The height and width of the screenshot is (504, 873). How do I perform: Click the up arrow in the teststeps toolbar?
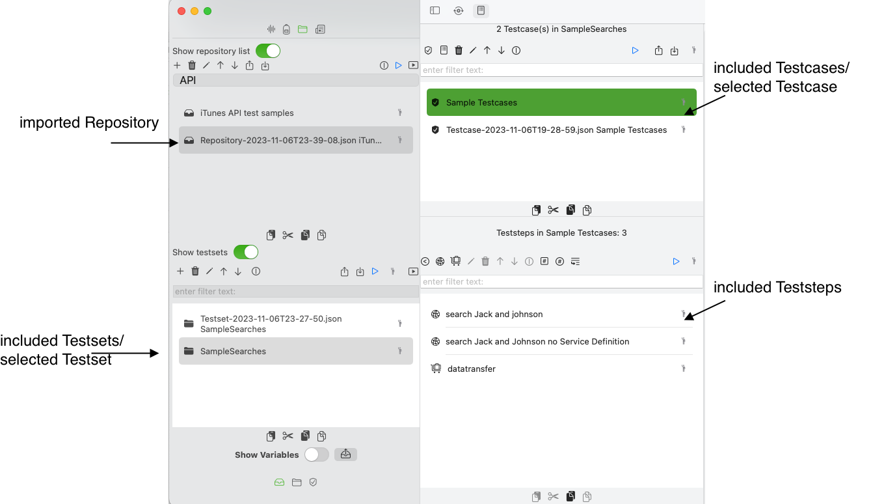tap(500, 261)
